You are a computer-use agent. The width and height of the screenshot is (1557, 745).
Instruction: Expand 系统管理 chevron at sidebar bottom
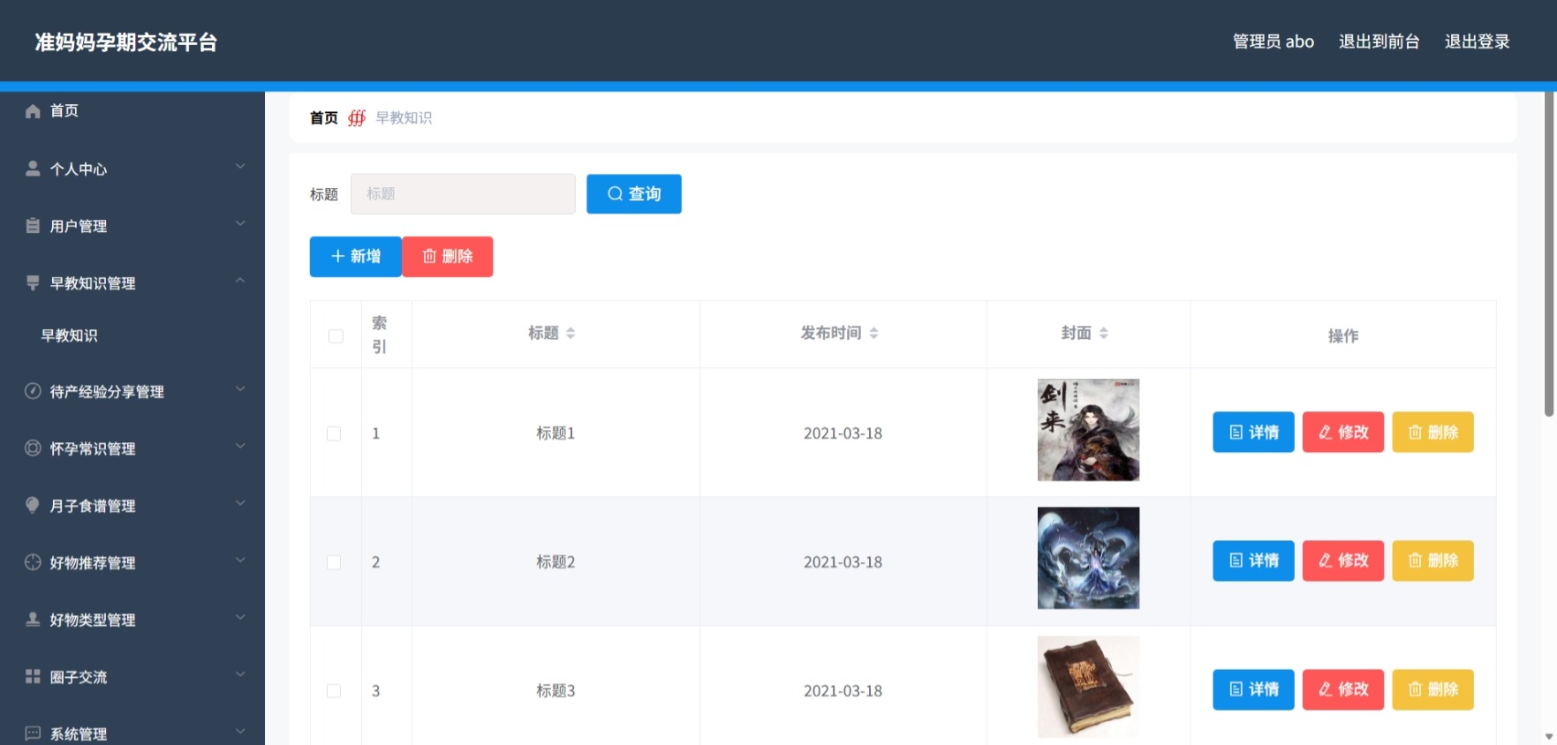coord(240,731)
